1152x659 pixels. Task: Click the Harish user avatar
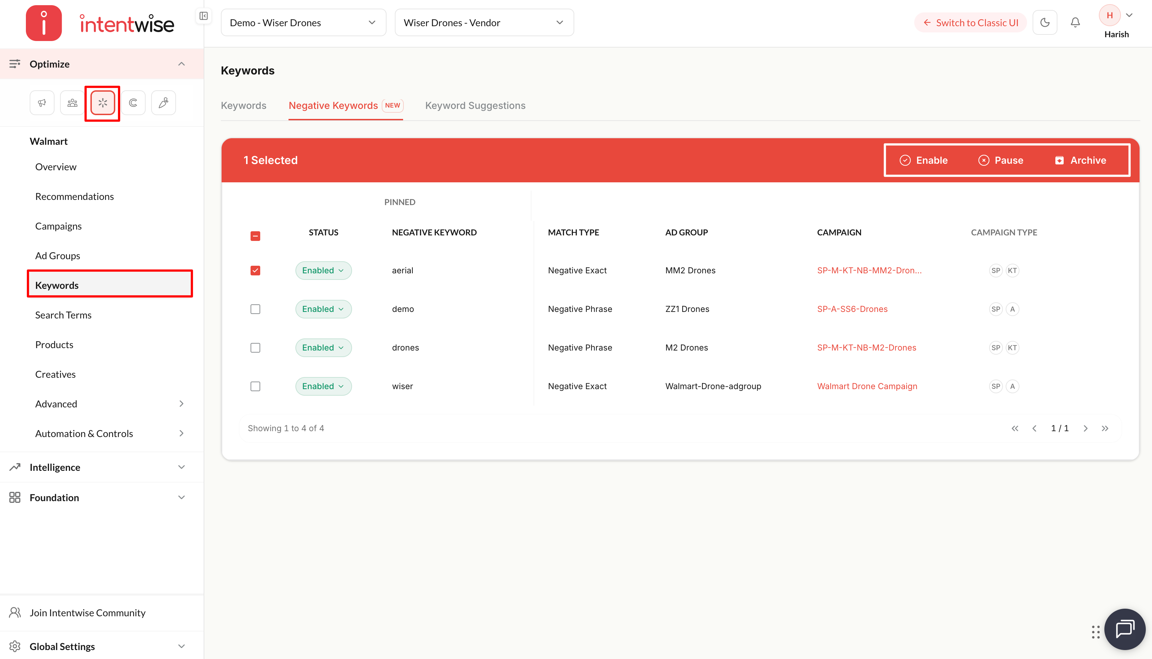[1110, 16]
